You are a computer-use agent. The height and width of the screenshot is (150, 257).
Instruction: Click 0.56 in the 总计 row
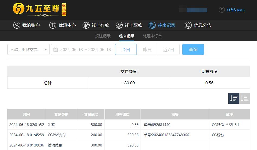(x=209, y=83)
